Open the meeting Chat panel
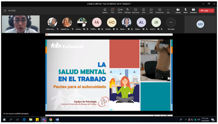Viewport: 218px width, 124px height. tap(112, 11)
